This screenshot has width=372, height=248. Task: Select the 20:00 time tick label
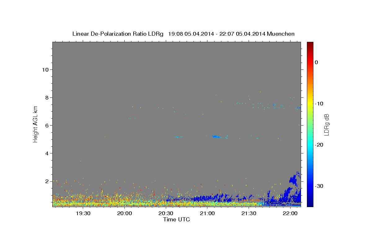point(125,213)
